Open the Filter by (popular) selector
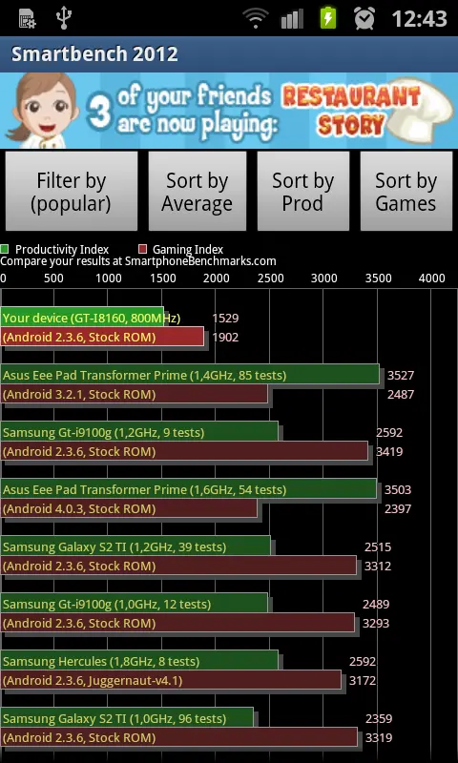This screenshot has height=763, width=458. click(x=71, y=192)
